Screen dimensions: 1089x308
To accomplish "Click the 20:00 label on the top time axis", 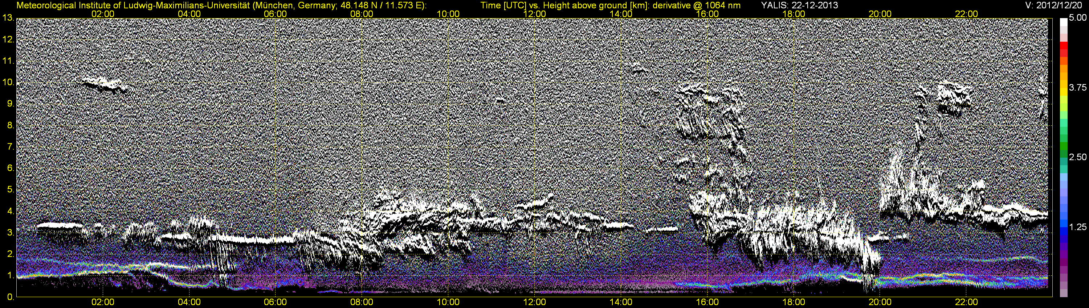I will (880, 14).
